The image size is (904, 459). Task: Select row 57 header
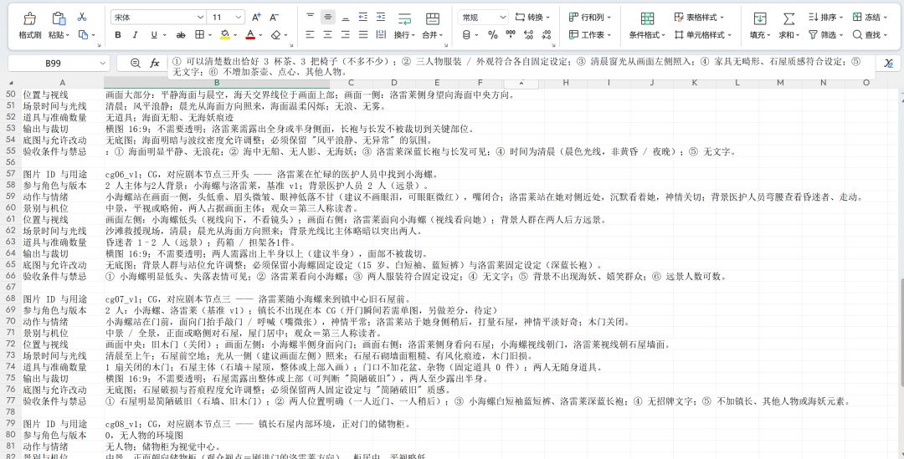point(10,174)
